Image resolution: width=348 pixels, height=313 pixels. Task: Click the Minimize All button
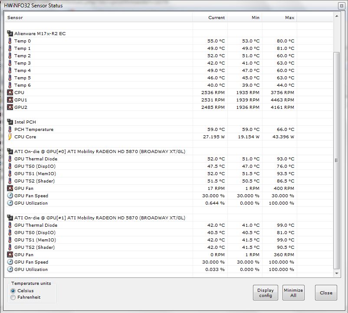[x=293, y=293]
